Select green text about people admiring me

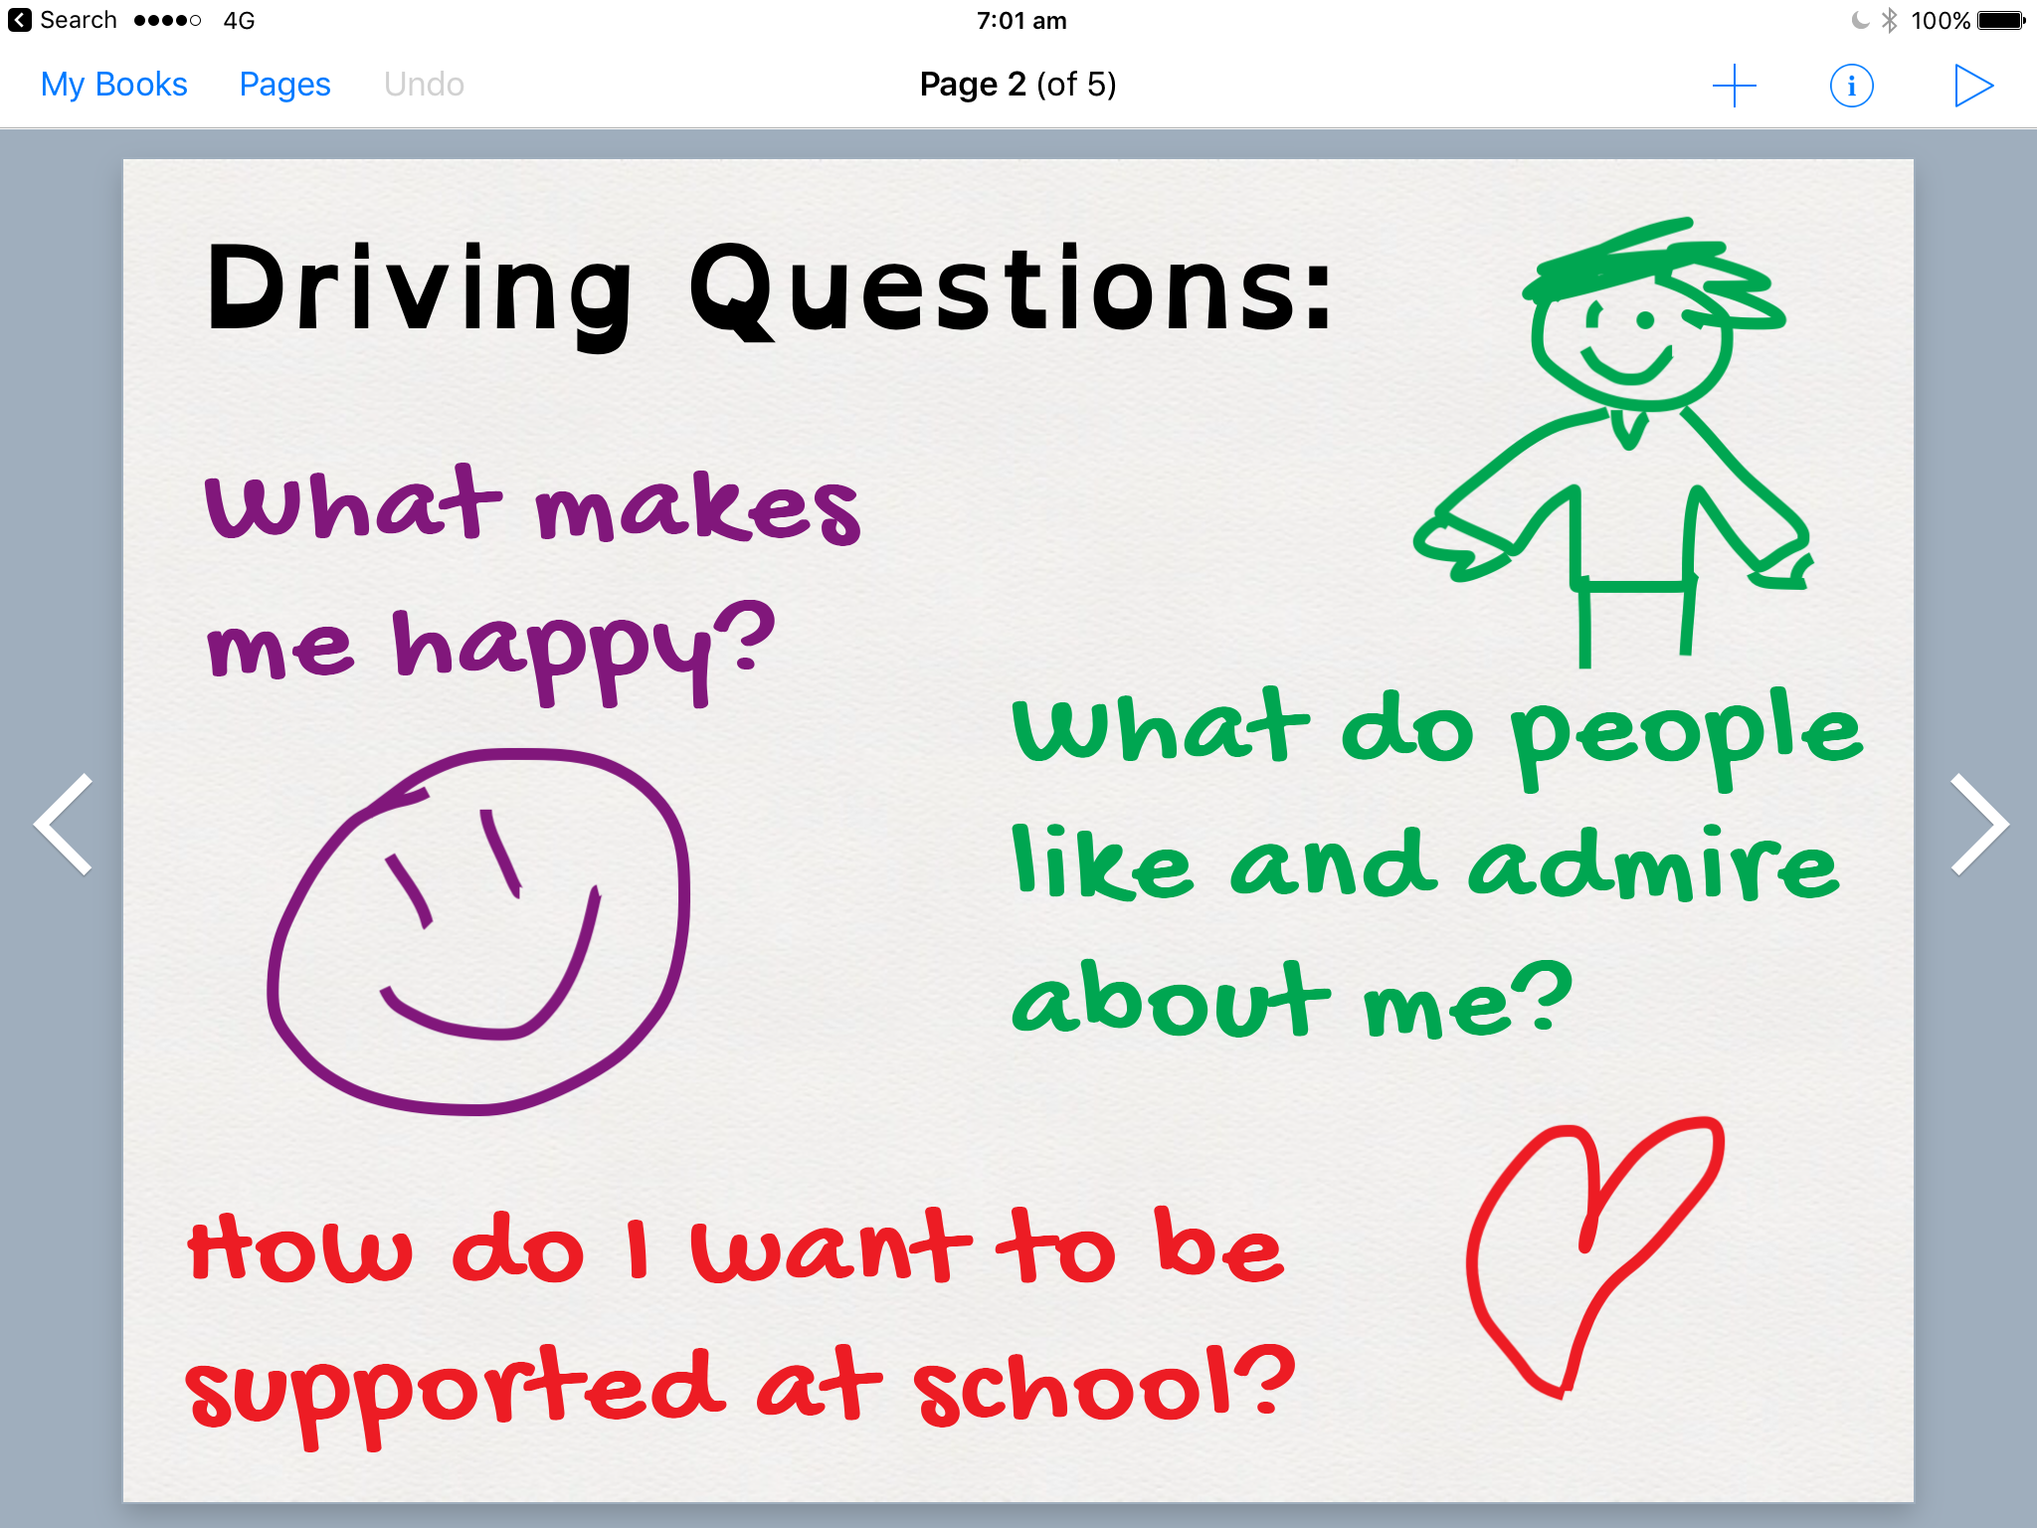coord(1437,863)
